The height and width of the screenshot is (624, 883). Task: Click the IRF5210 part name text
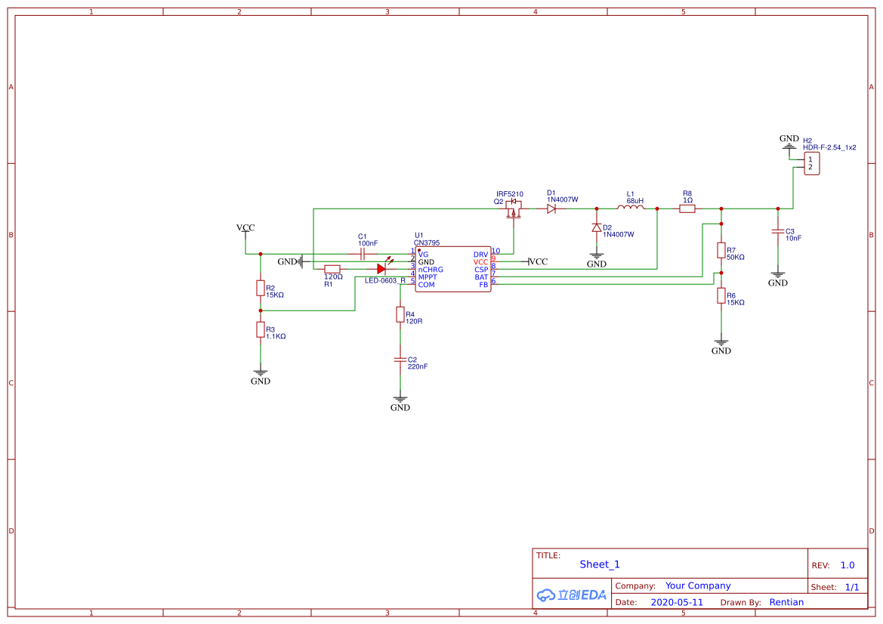coord(510,193)
